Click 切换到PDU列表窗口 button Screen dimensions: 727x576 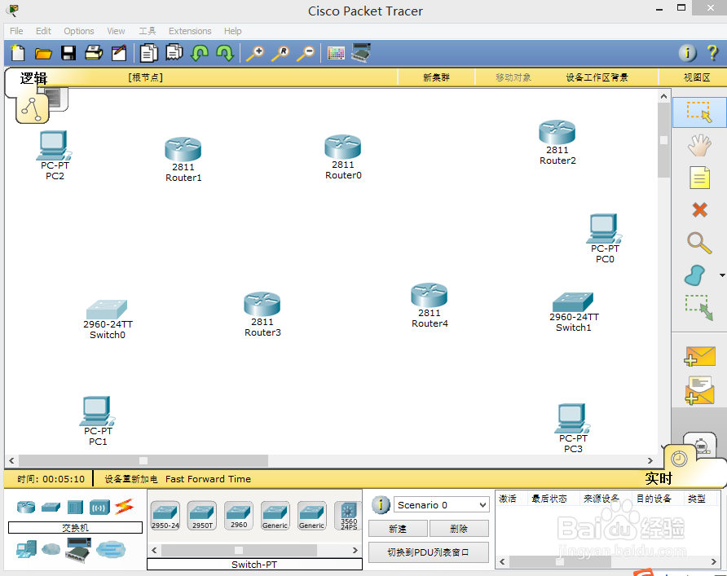pyautogui.click(x=429, y=552)
